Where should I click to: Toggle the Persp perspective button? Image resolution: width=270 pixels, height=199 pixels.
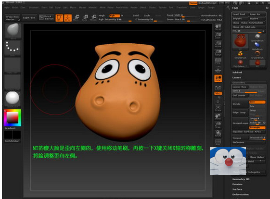tap(218, 61)
